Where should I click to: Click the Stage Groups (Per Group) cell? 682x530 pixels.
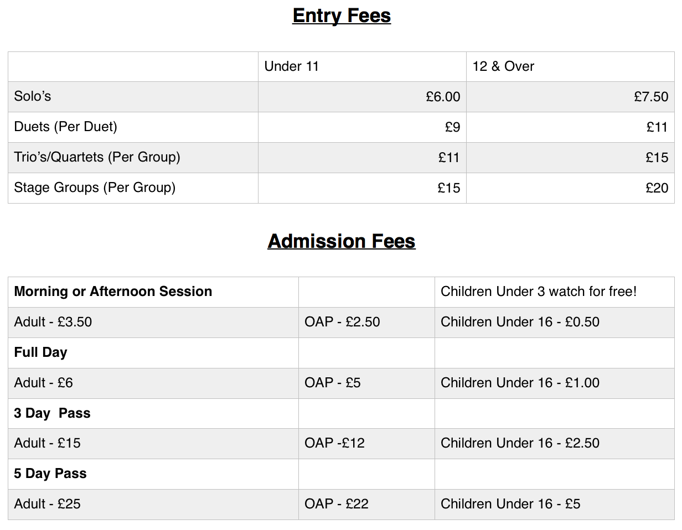(133, 188)
